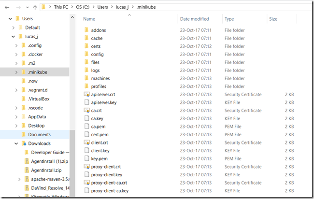
Task: Click the addons folder icon
Action: (86, 30)
